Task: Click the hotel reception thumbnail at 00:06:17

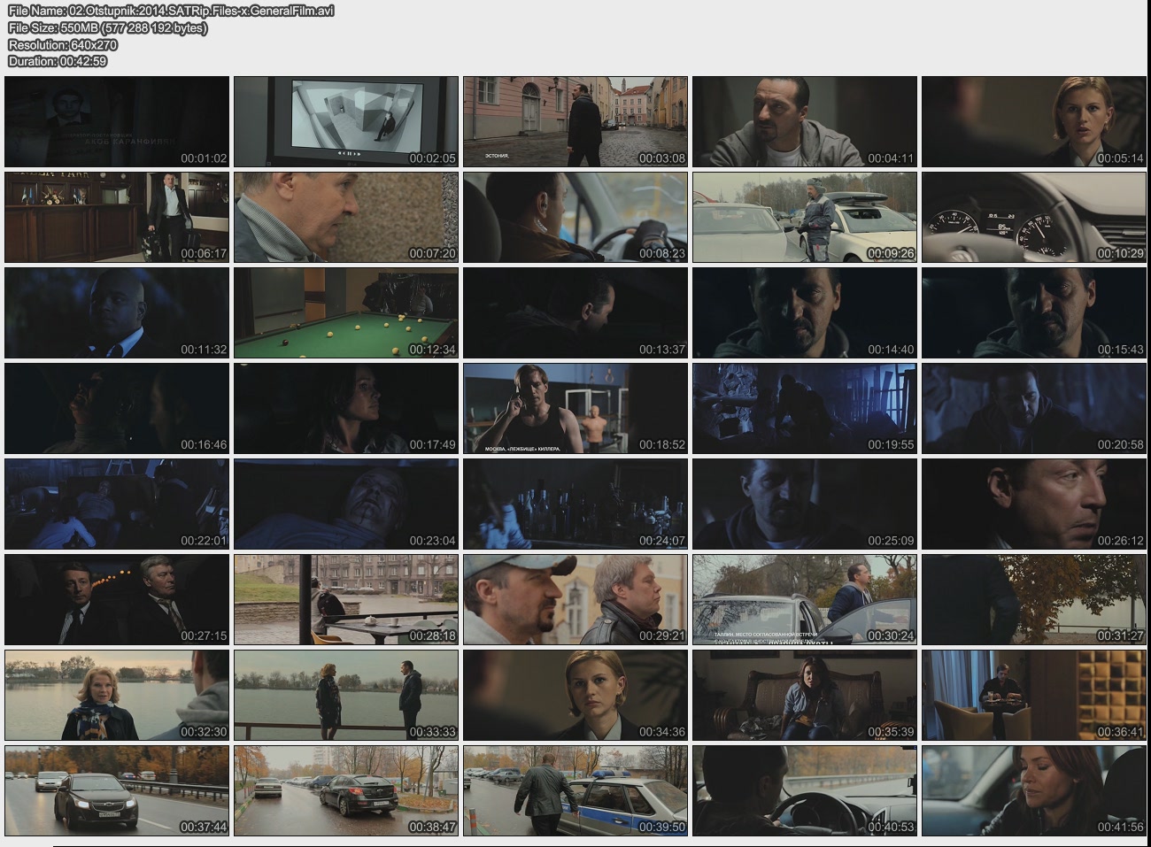Action: point(117,217)
